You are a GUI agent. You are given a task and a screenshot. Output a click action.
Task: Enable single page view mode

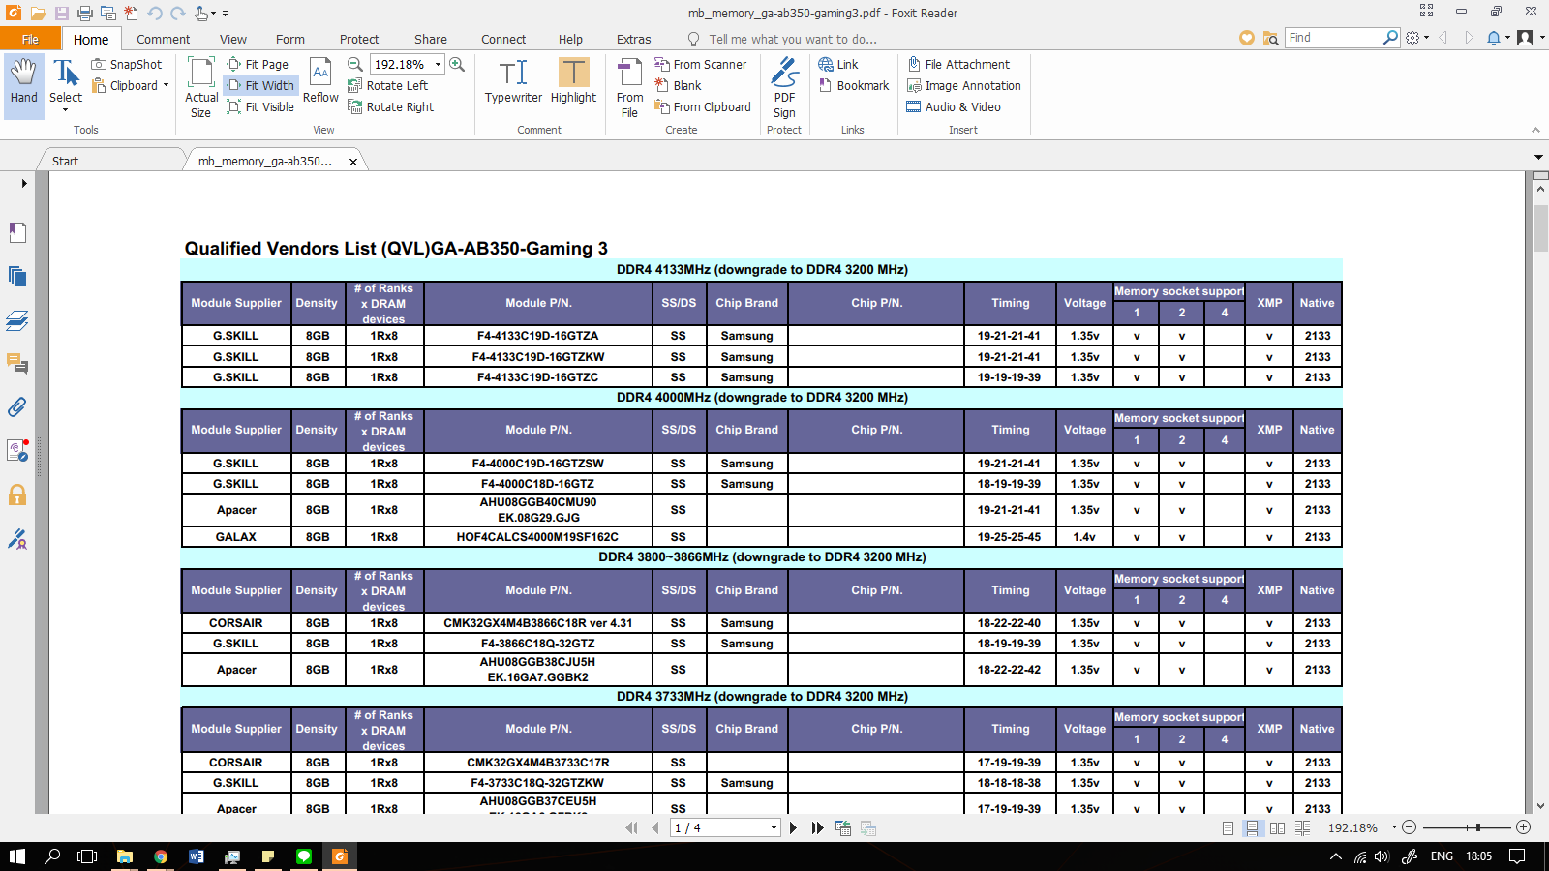[1228, 827]
